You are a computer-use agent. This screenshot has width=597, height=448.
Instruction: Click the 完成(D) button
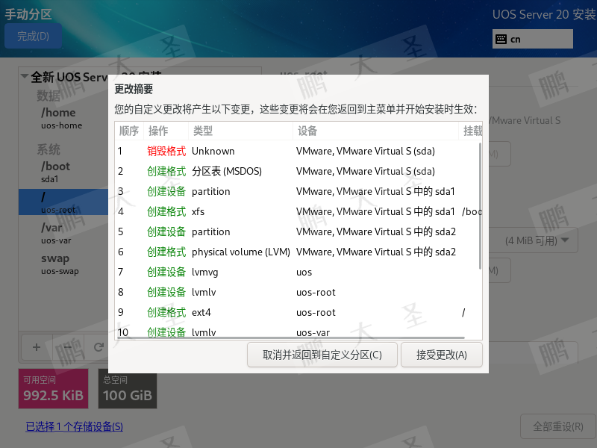[x=33, y=36]
